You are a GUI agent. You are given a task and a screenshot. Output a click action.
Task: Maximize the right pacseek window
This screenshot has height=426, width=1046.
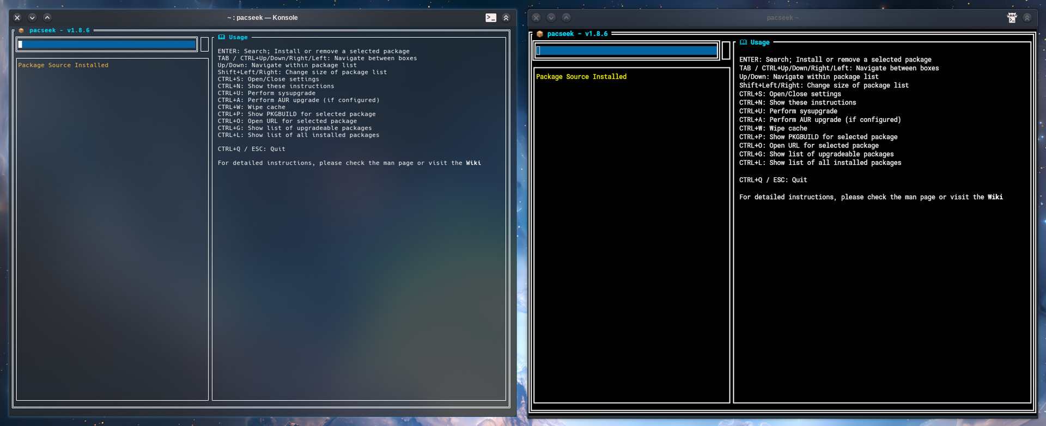567,17
